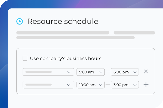Click the short gray placeholder bar at top right
The image size is (163, 108).
tap(134, 33)
